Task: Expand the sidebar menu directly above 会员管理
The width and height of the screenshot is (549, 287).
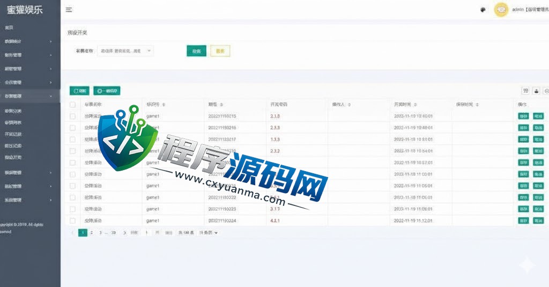Action: coord(30,69)
